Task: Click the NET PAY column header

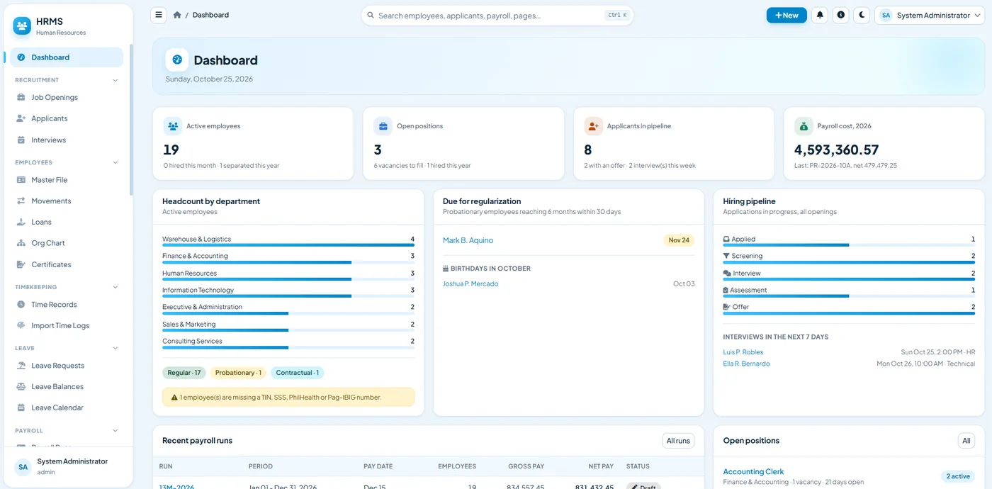Action: 601,466
